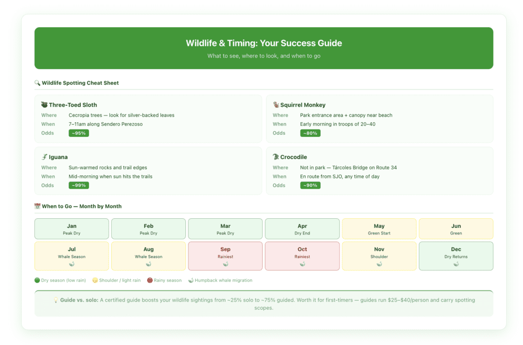Screen dimensions: 523x345
Task: Click the whale icon in the Dec cell
Action: point(456,264)
